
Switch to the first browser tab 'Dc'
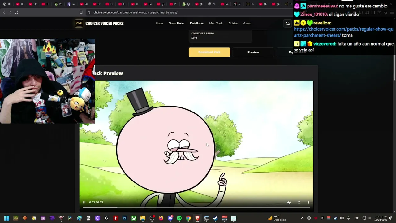[7, 4]
